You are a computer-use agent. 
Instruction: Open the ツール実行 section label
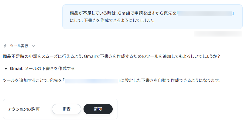pyautogui.click(x=19, y=46)
